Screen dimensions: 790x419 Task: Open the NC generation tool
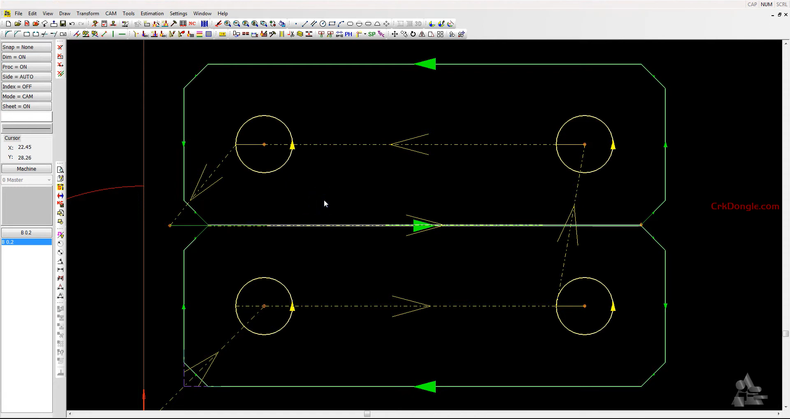192,23
